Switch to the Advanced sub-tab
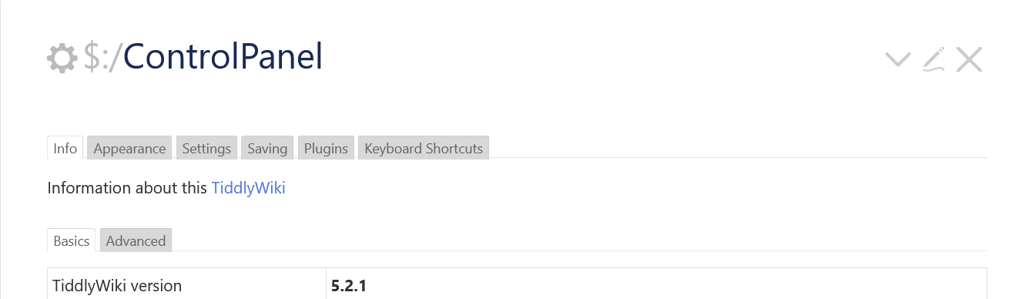 [x=136, y=240]
